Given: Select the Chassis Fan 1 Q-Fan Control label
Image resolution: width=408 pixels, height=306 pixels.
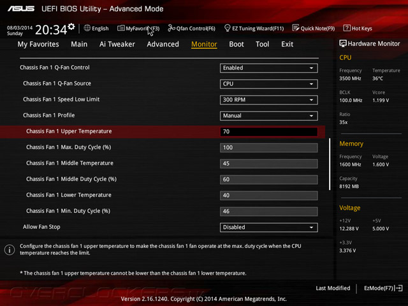Looking at the screenshot, I should pos(55,68).
